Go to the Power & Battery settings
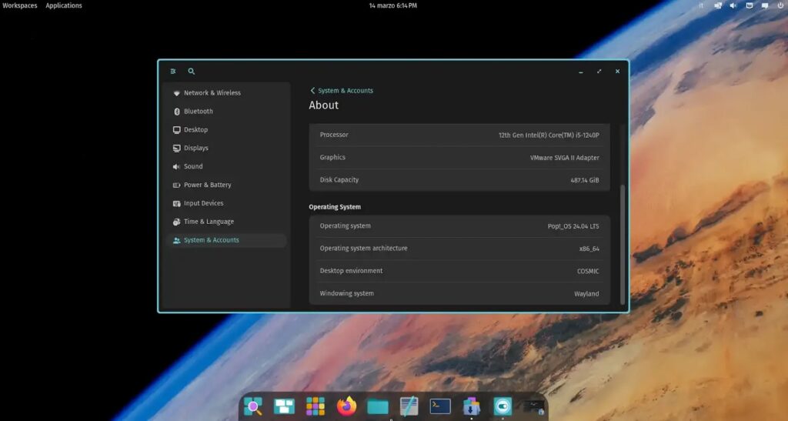Viewport: 788px width, 421px height. [226, 185]
